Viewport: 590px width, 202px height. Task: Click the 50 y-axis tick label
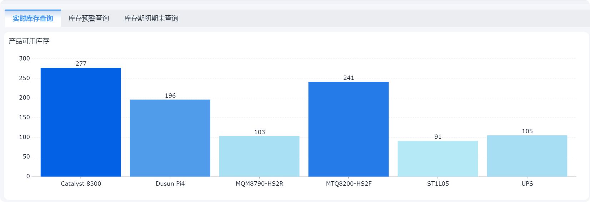(26, 157)
